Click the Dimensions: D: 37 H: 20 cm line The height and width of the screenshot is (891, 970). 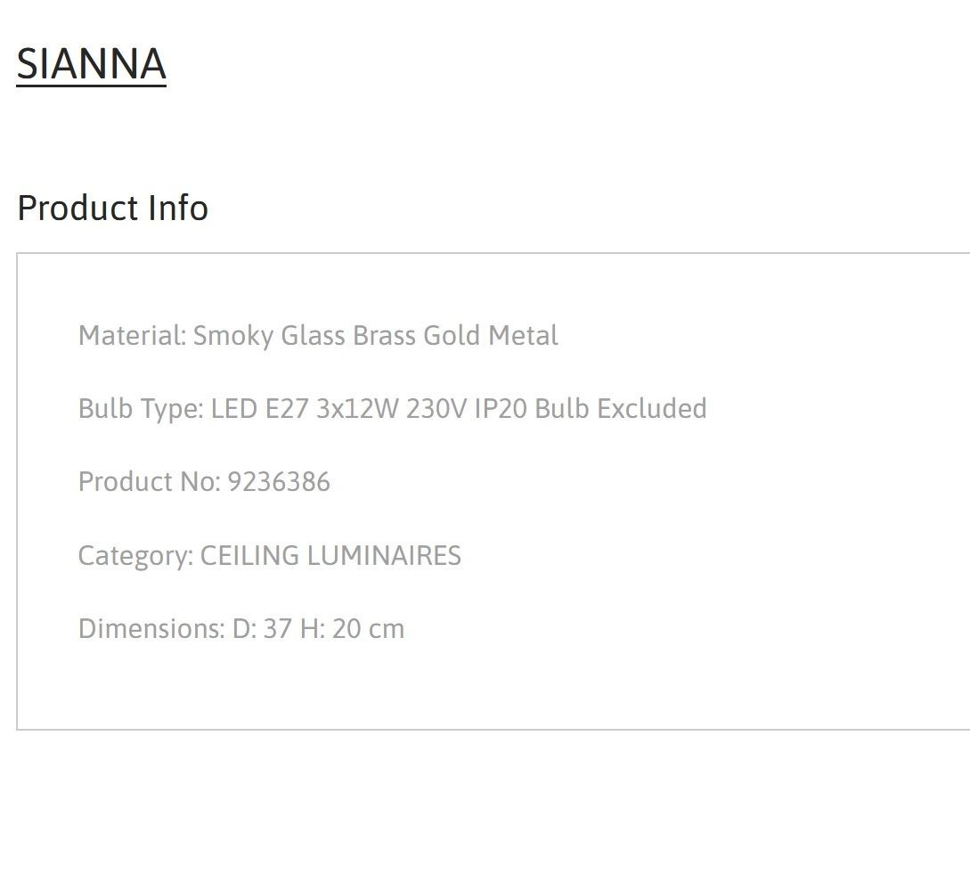click(241, 629)
